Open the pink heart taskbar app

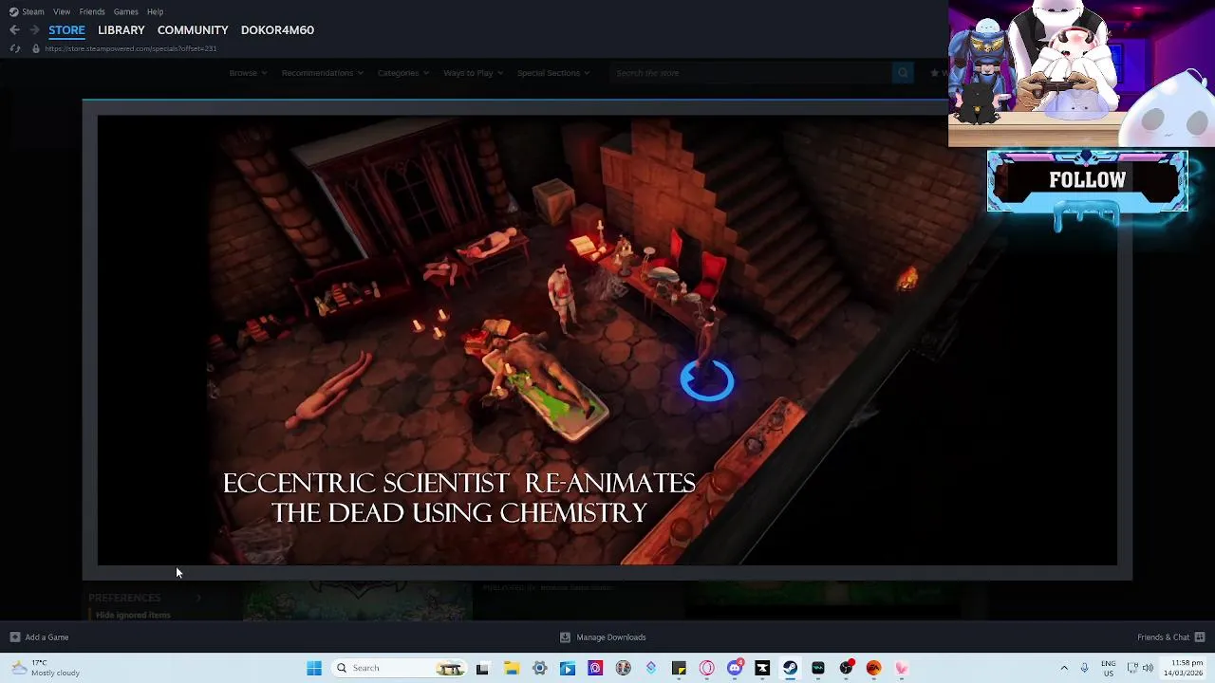coord(902,668)
